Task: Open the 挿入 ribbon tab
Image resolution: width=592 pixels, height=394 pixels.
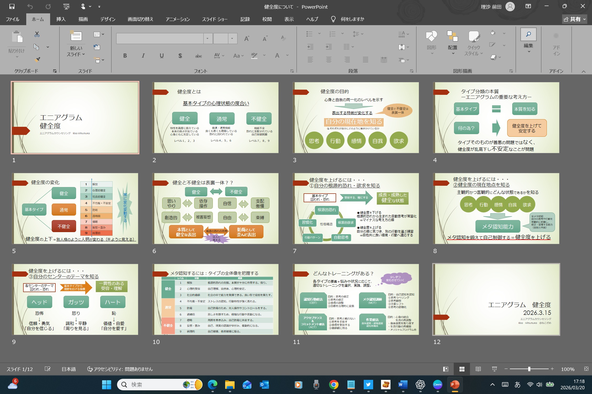Action: [x=61, y=19]
